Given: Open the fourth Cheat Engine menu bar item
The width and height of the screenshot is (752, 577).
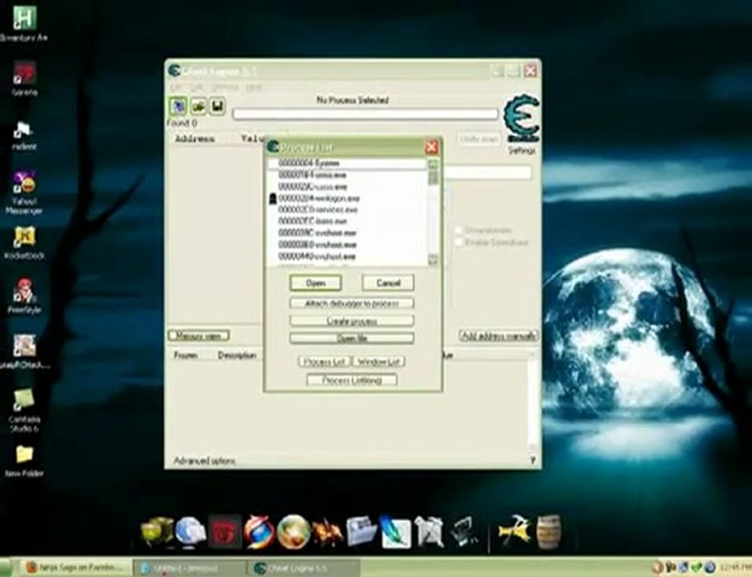Looking at the screenshot, I should 254,87.
